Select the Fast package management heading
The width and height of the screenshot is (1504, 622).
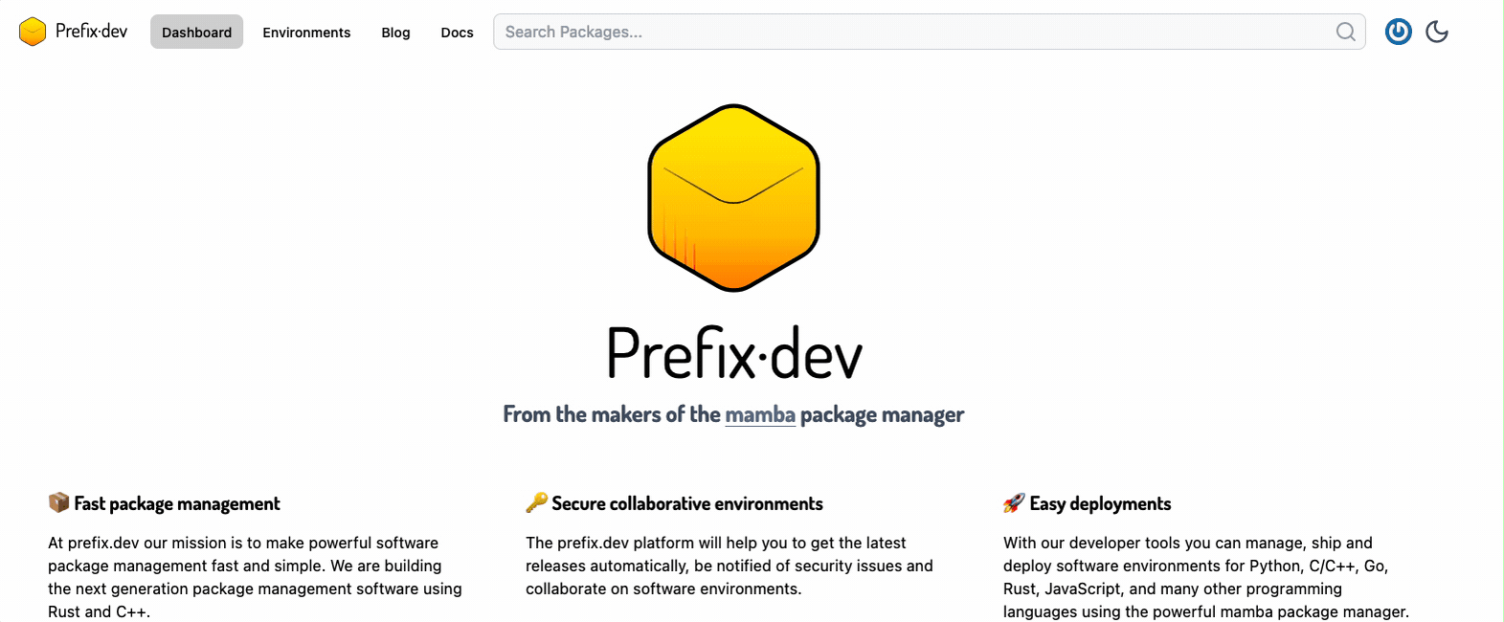[177, 503]
